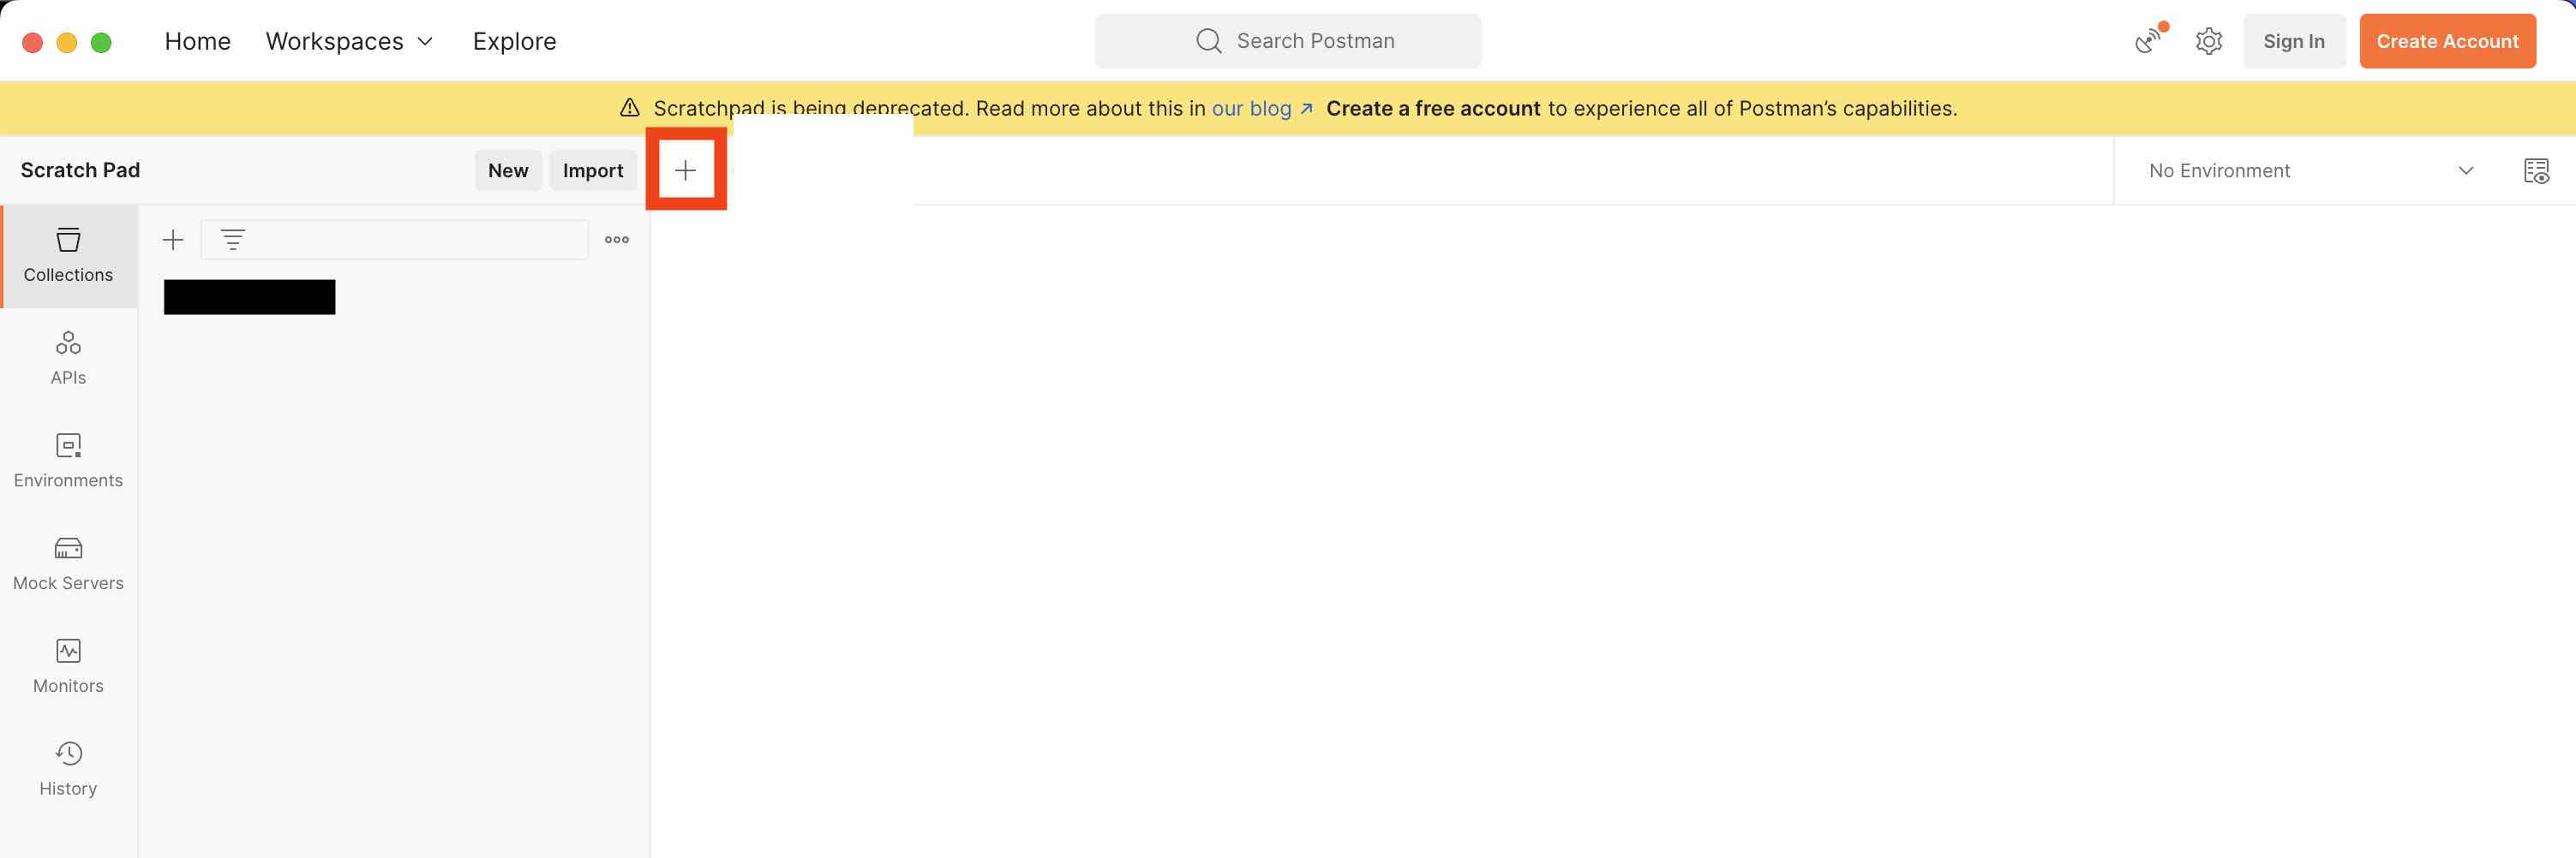
Task: Expand the No Environment dropdown
Action: (2310, 170)
